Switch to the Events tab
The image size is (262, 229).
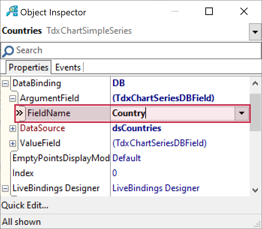pos(68,67)
